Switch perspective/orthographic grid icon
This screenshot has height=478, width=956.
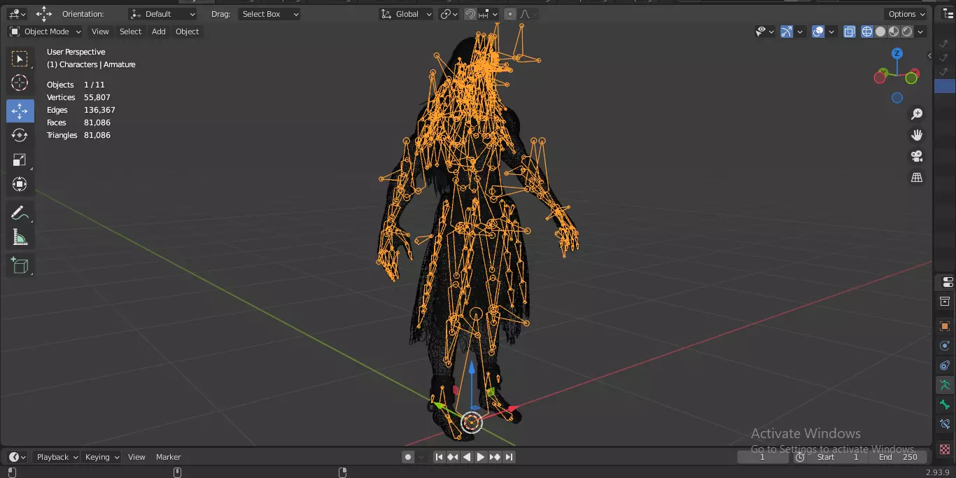[x=917, y=178]
